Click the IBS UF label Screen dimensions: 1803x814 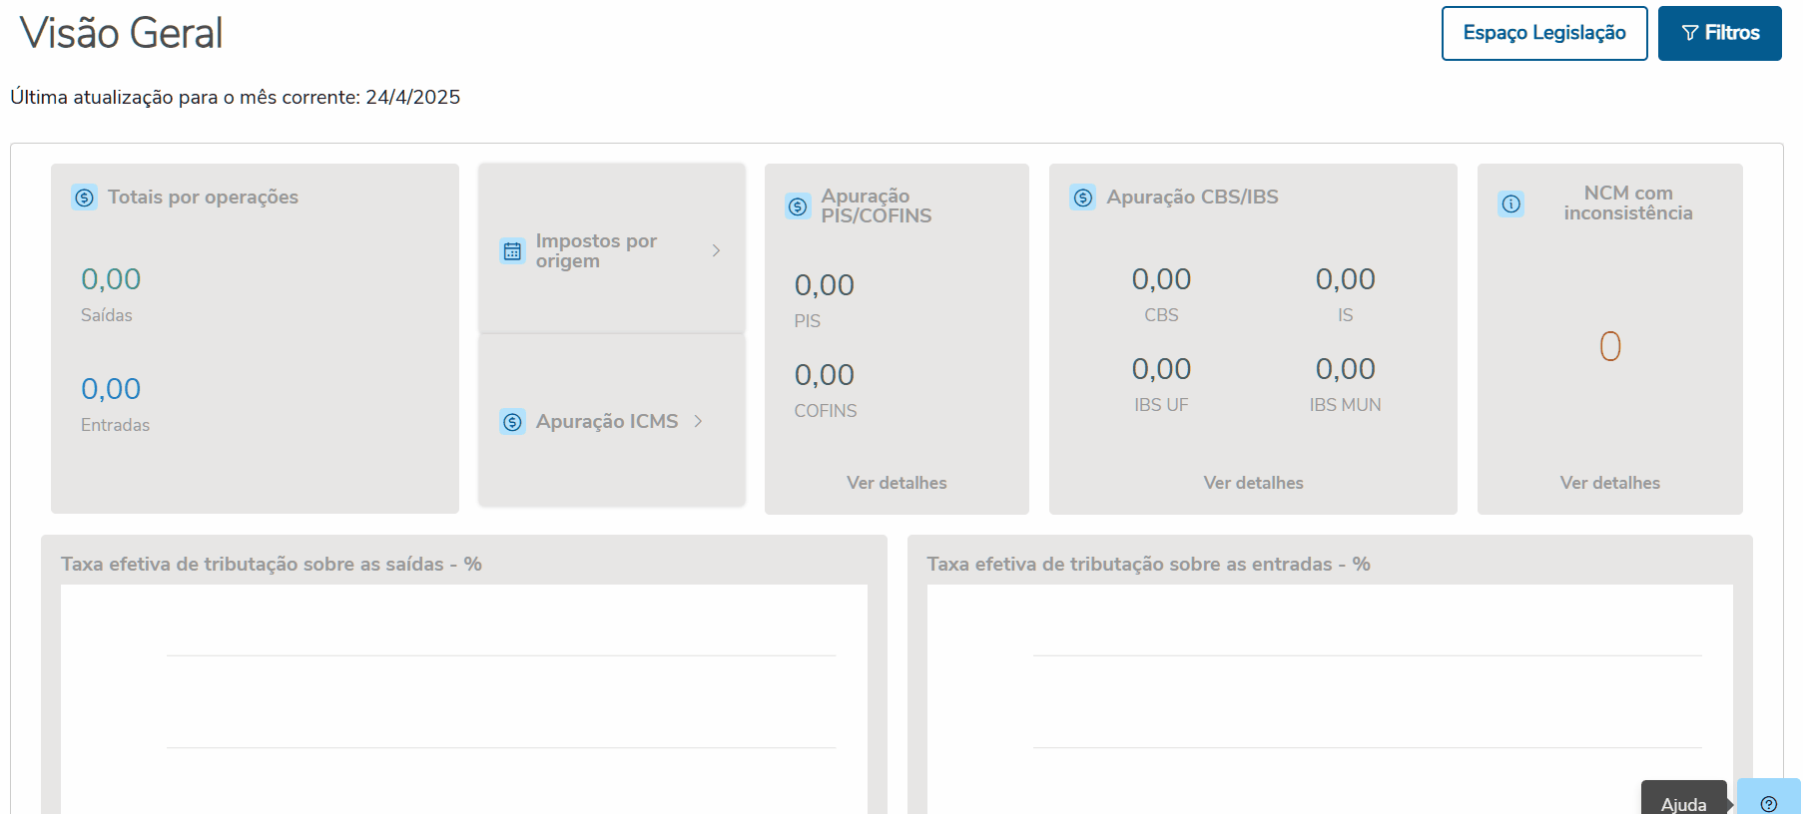point(1161,405)
